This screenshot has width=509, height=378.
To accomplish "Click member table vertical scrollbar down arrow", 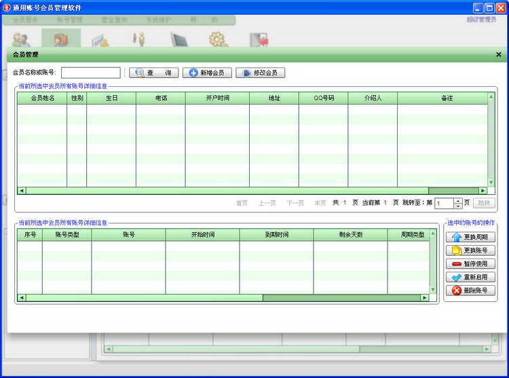I will pos(491,183).
